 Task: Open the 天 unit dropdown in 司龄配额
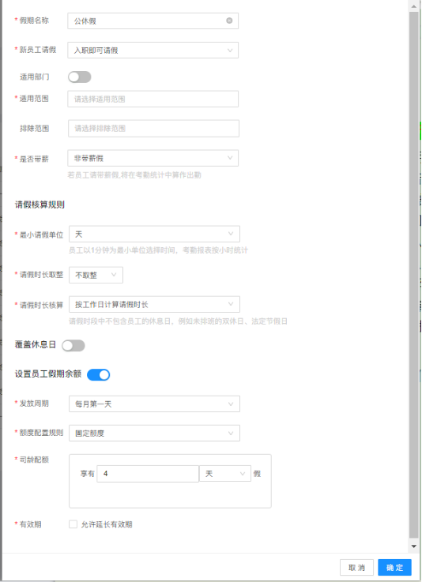pyautogui.click(x=225, y=474)
